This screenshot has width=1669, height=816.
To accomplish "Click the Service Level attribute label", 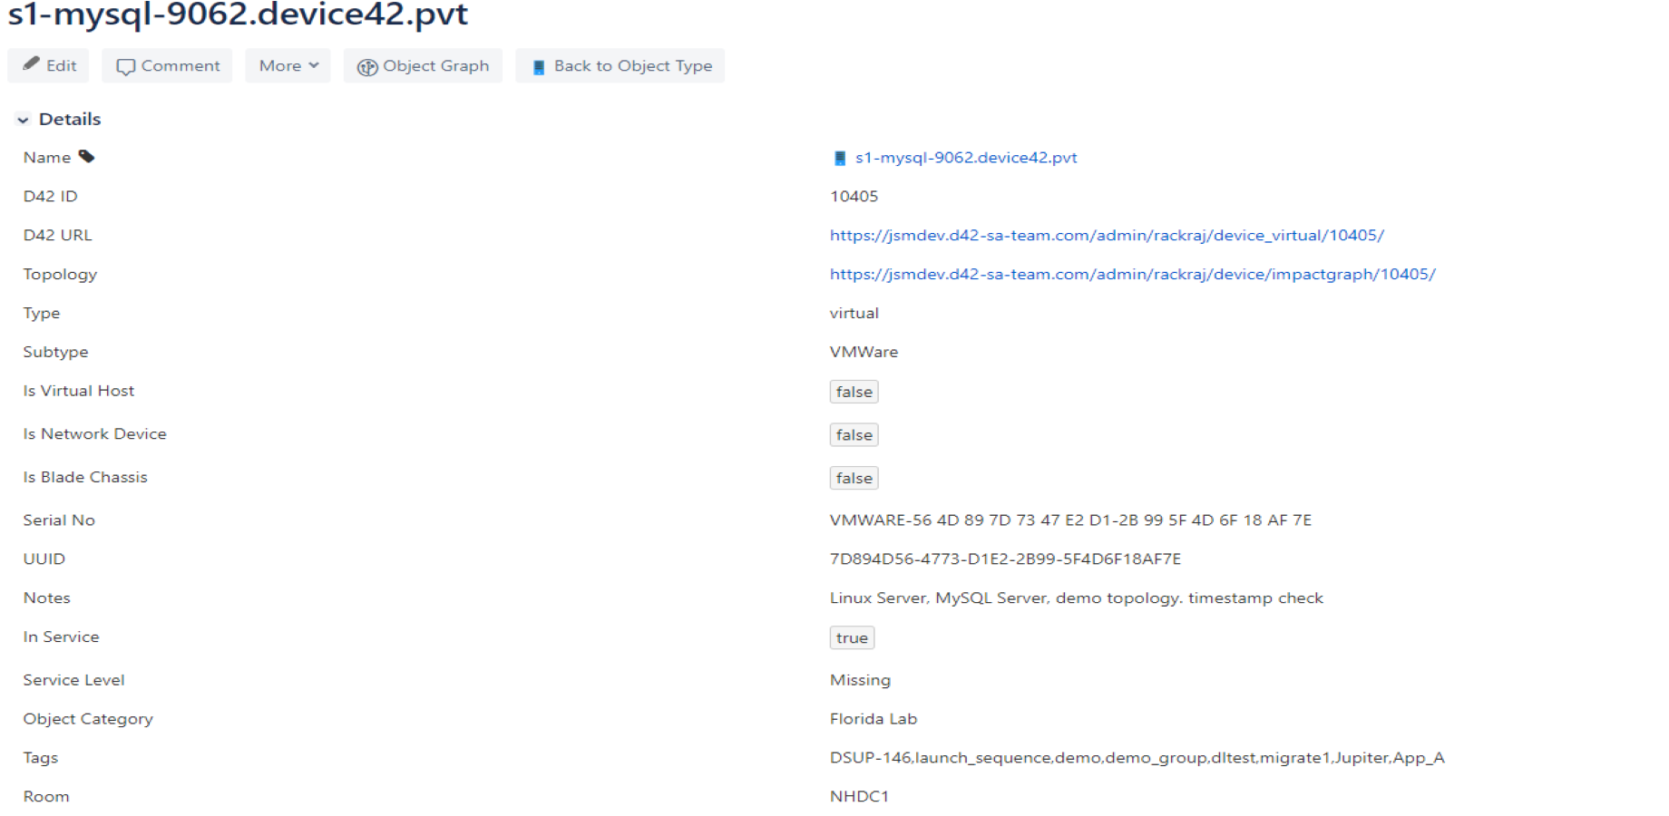I will [73, 680].
